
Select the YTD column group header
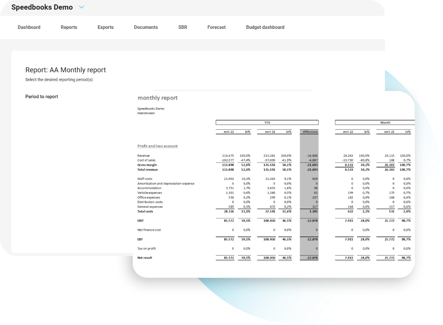pyautogui.click(x=267, y=122)
